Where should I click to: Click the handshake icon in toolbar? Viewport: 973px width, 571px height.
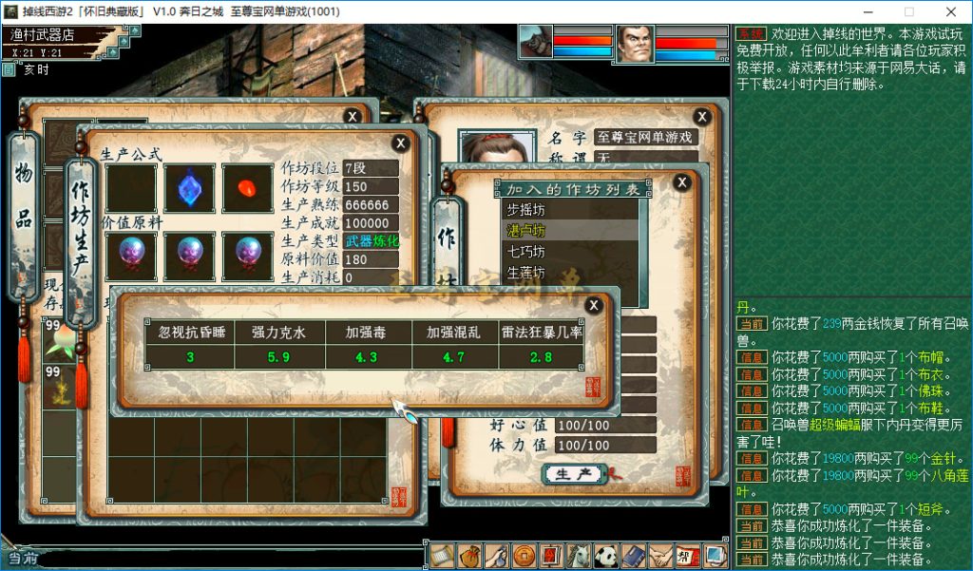tap(661, 555)
